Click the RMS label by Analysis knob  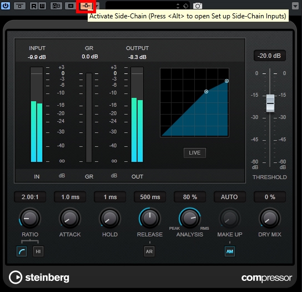(204, 228)
